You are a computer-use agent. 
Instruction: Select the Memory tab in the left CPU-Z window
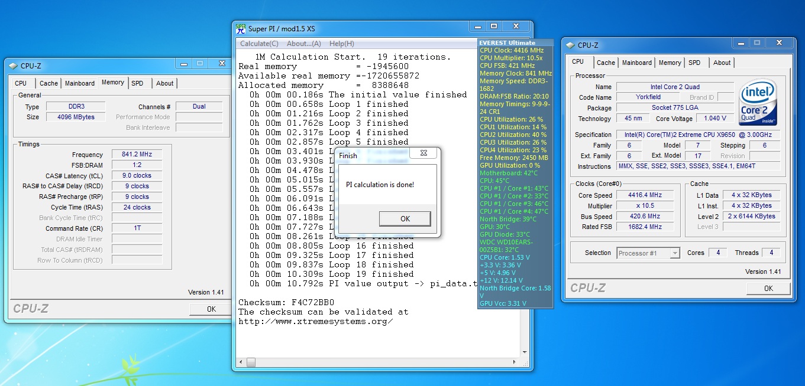pos(112,82)
